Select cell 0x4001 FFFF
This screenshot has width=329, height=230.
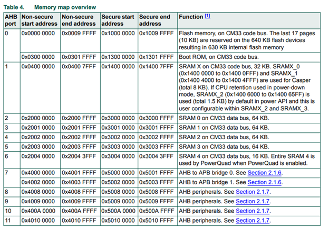(79, 173)
